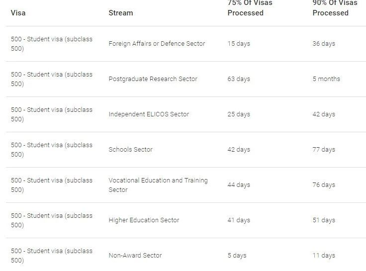366x271 pixels.
Task: Select the Foreign Affairs or Defence Sector cell
Action: (157, 44)
